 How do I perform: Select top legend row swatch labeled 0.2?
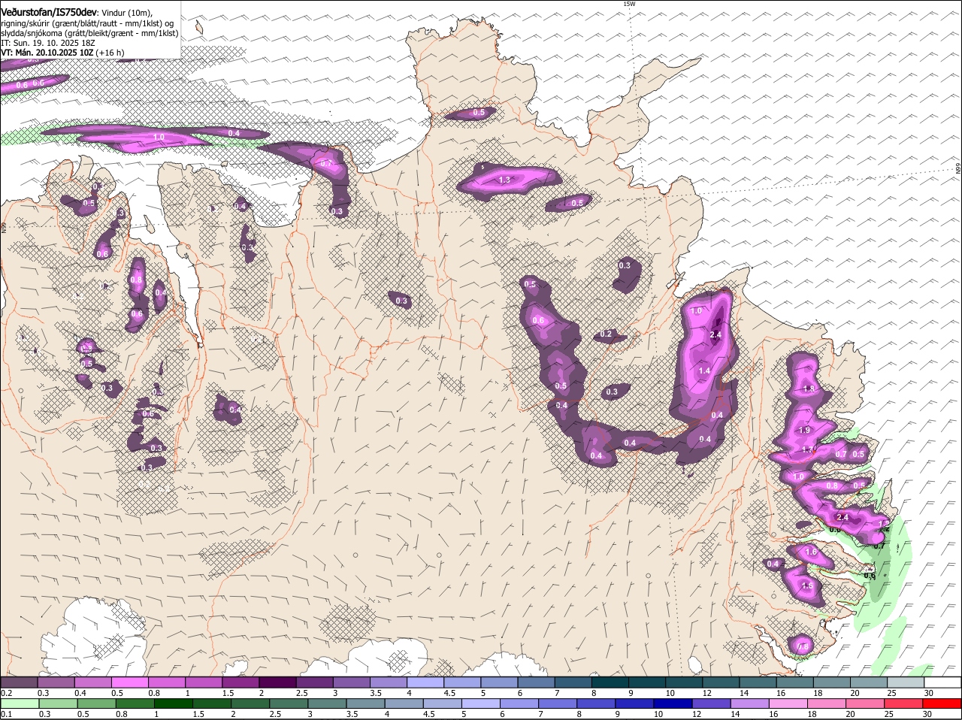coord(19,682)
